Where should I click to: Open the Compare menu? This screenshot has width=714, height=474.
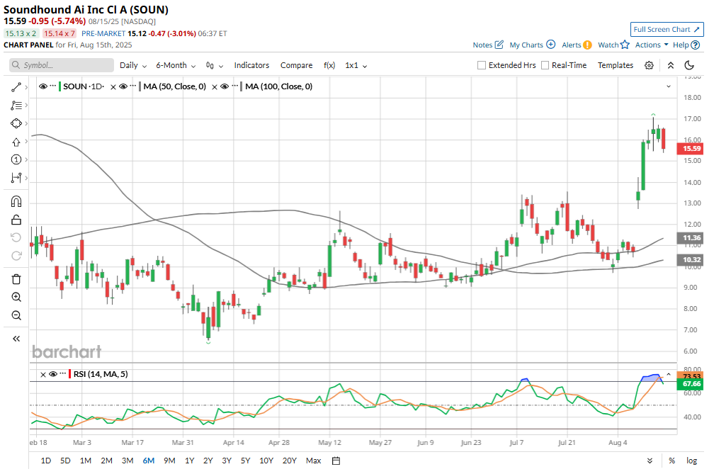296,65
